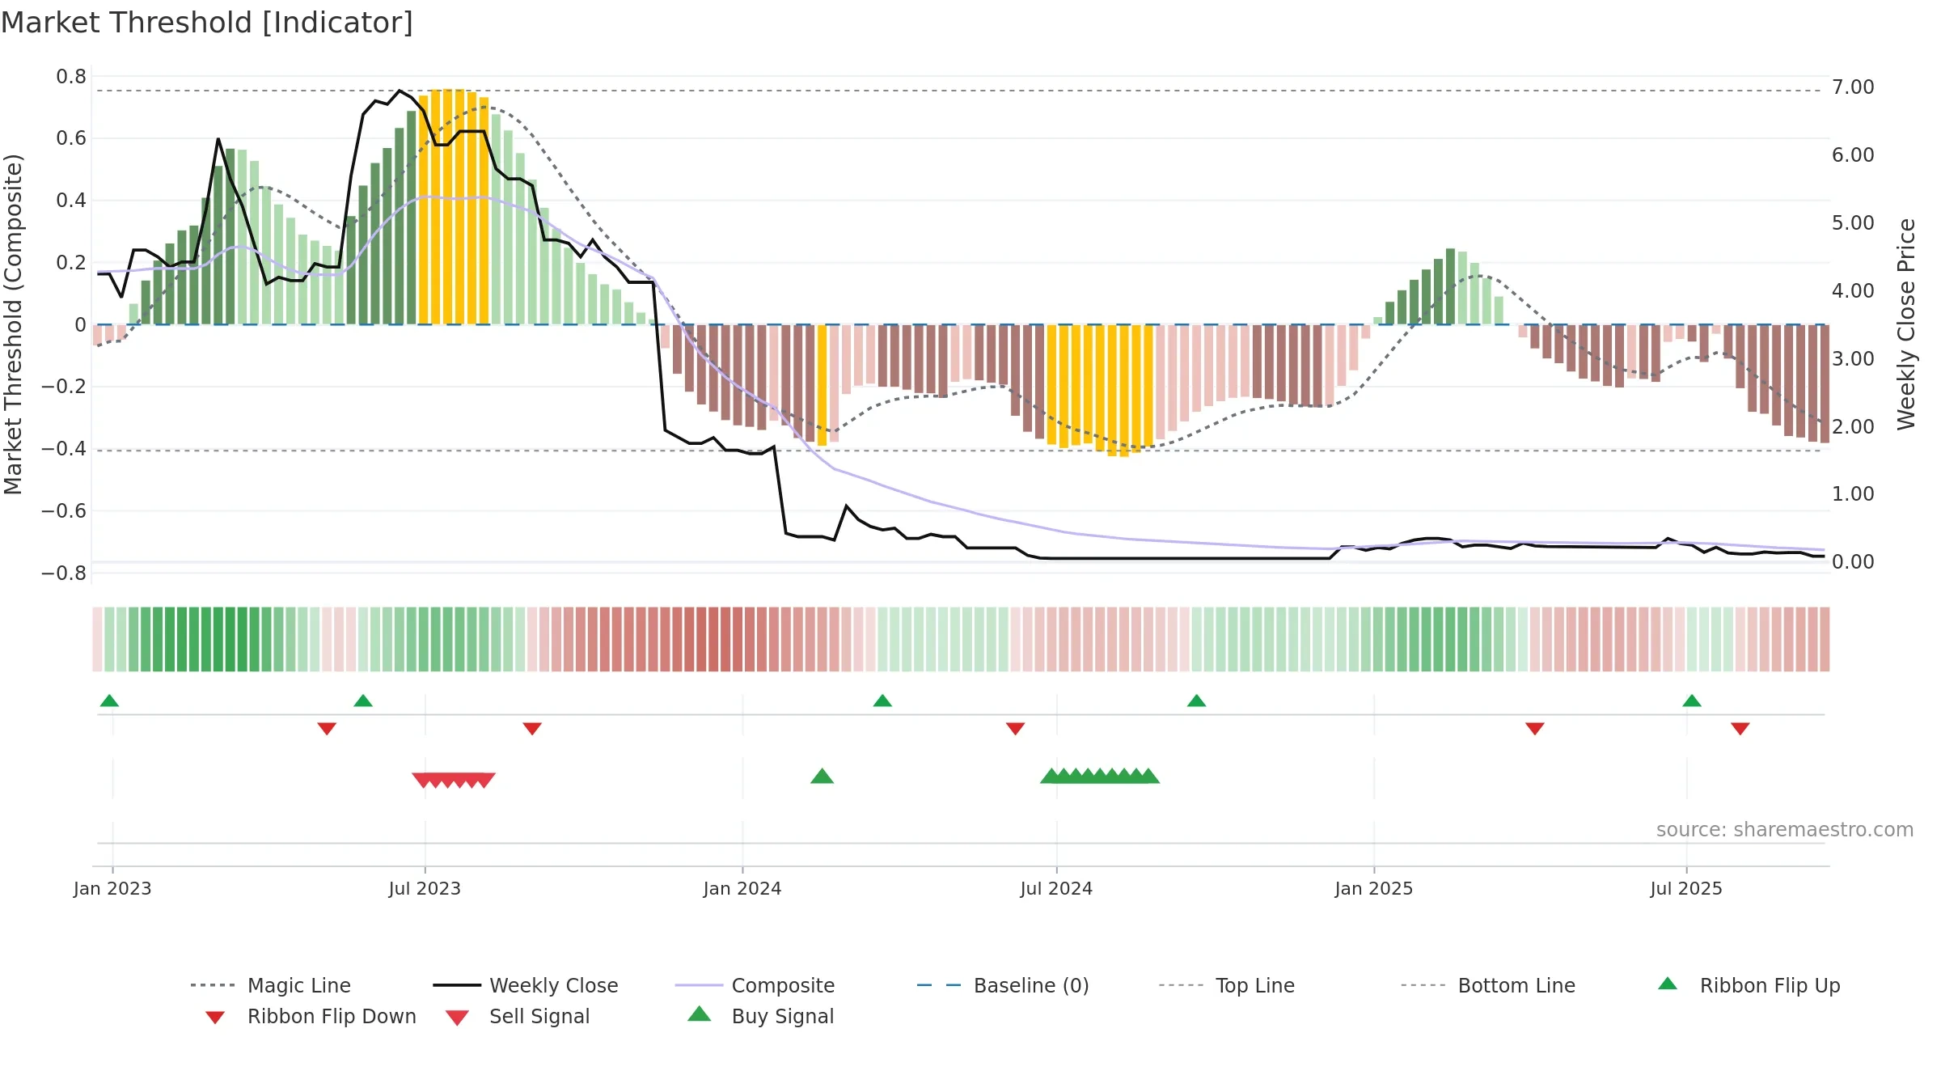Toggle the Ribbon Flip Down legend entry
This screenshot has width=1941, height=1092.
pos(310,1016)
